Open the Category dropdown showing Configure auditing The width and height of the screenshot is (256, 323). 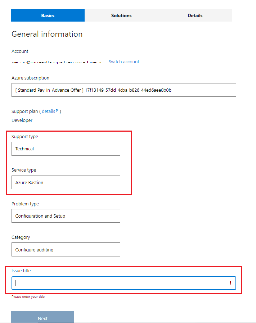pos(66,249)
